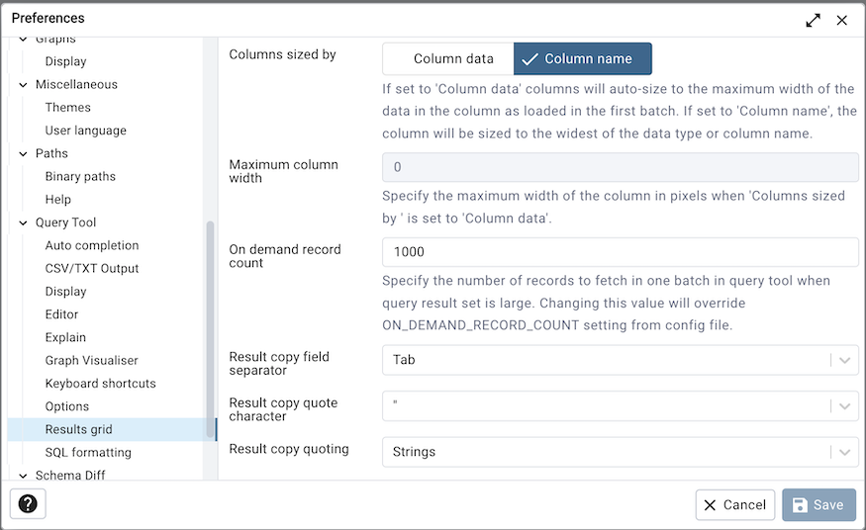Click the Paths category label
Screen dimensions: 866x530
tap(51, 153)
